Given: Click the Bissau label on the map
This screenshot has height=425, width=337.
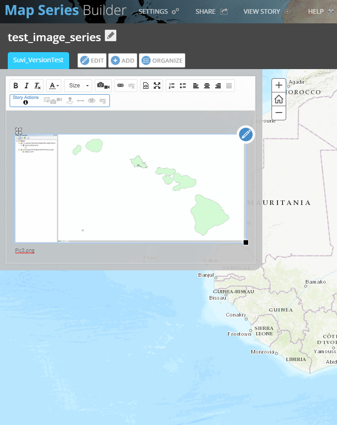Looking at the screenshot, I should (217, 298).
